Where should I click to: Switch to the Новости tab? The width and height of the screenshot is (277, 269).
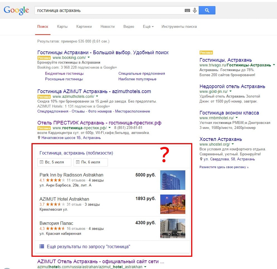point(107,27)
